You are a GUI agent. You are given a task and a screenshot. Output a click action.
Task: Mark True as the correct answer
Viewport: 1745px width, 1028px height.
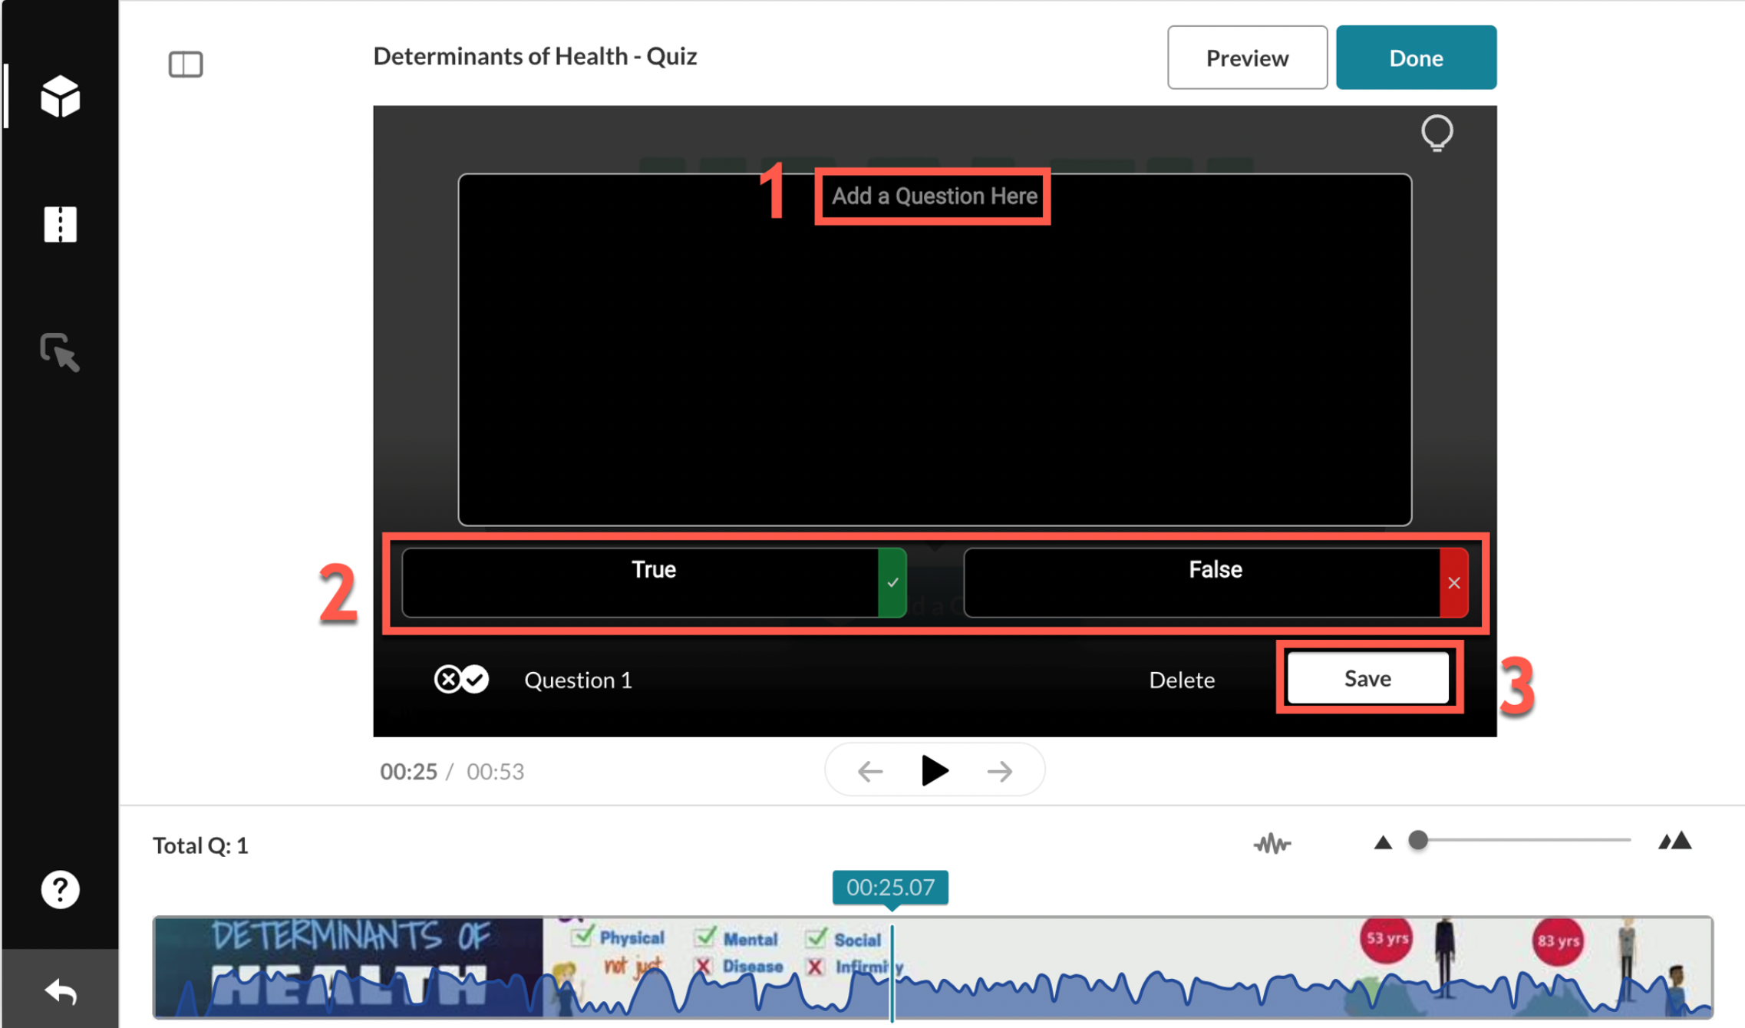pos(892,583)
